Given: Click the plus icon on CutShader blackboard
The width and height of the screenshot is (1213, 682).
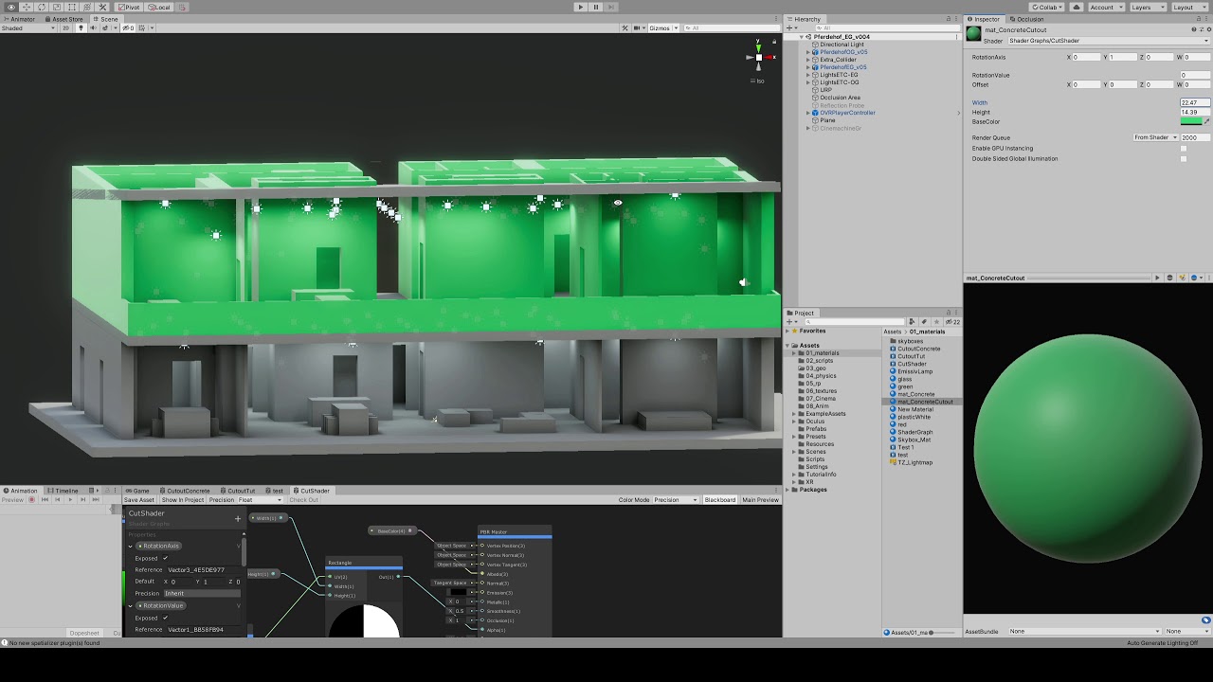Looking at the screenshot, I should tap(238, 518).
